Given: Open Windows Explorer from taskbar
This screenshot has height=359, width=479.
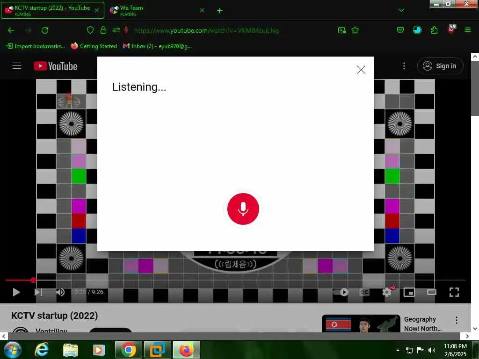Looking at the screenshot, I should click(71, 350).
